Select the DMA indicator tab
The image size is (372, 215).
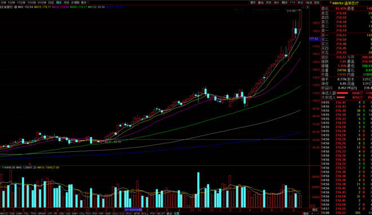19,213
